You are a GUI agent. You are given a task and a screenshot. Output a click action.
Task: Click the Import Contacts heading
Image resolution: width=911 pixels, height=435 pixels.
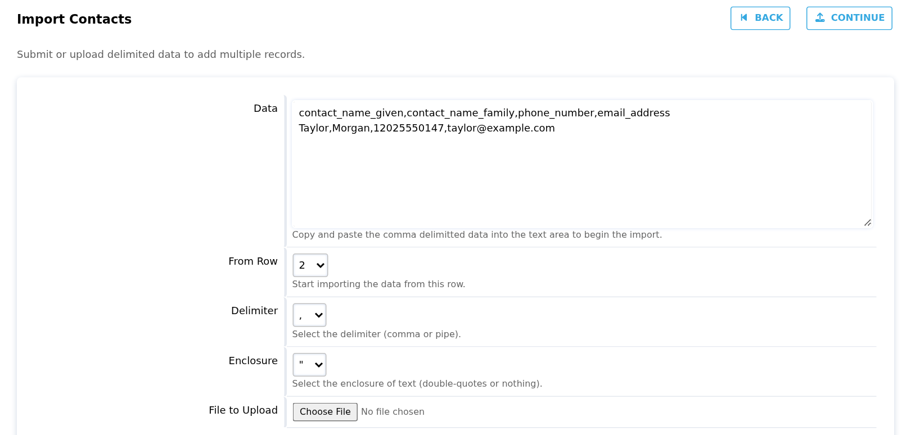click(74, 19)
